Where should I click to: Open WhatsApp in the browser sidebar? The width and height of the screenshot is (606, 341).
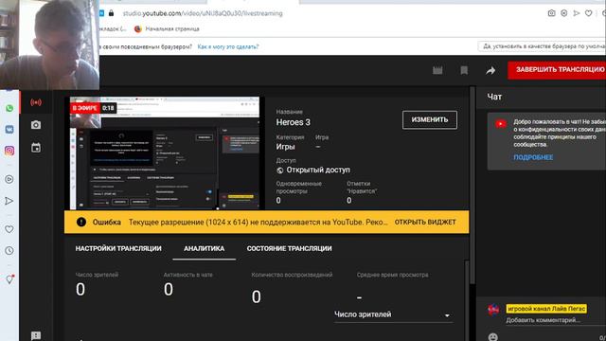coord(9,108)
